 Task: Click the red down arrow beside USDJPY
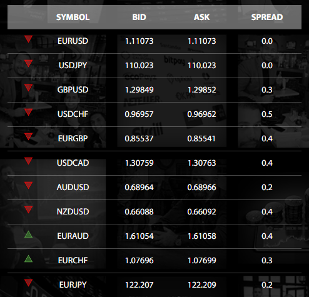tap(28, 63)
